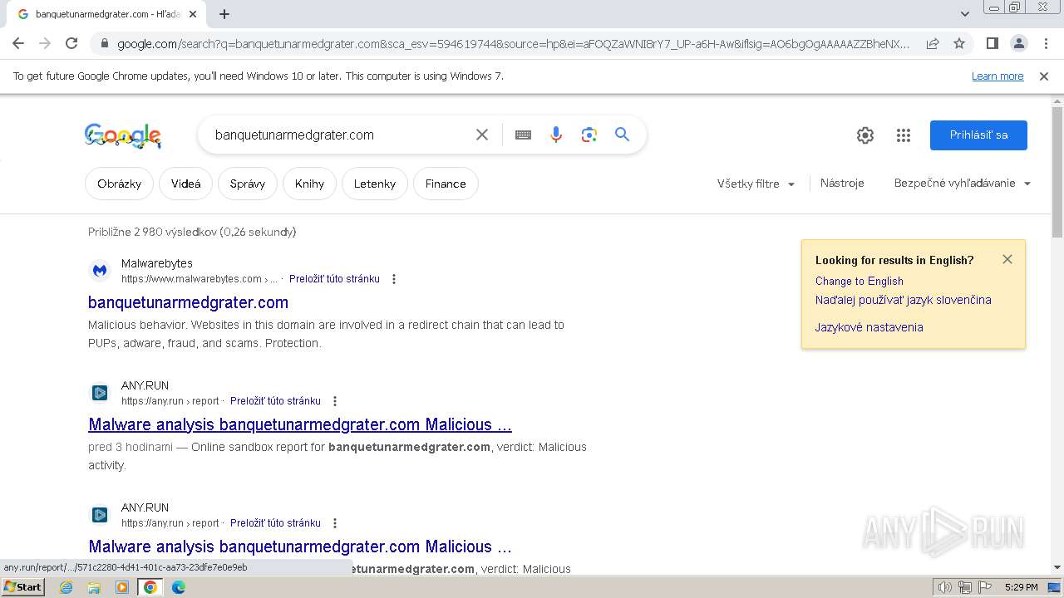Open Chrome side panel
Viewport: 1064px width, 598px height.
(993, 43)
